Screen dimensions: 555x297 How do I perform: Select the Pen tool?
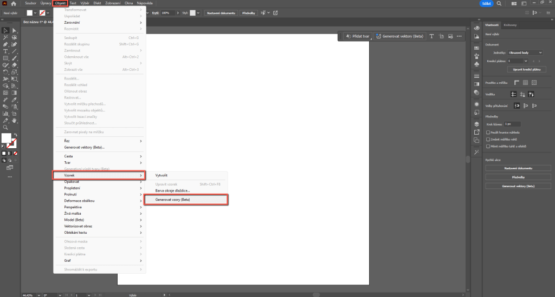5,44
